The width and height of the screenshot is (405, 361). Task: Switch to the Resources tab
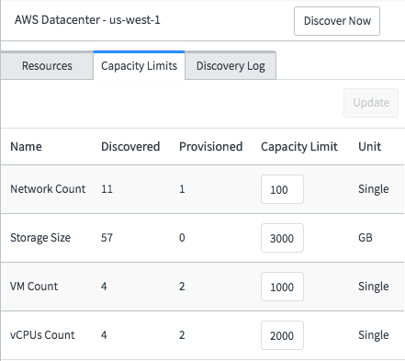point(47,66)
